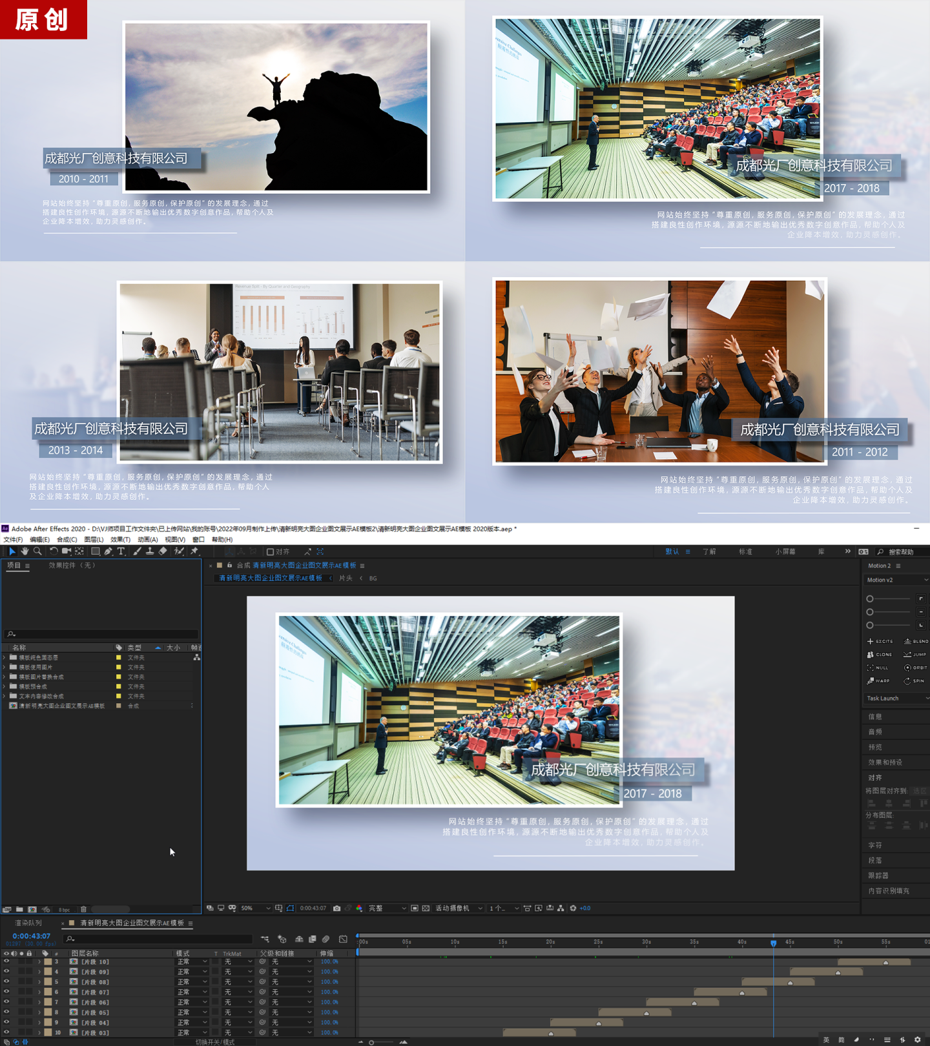The height and width of the screenshot is (1046, 930).
Task: Click the Motion v2 CLONE button
Action: (880, 655)
